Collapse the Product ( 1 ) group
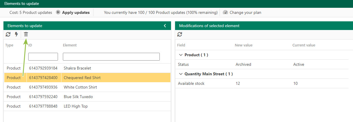Viewport: 353px width, 122px height. click(181, 55)
